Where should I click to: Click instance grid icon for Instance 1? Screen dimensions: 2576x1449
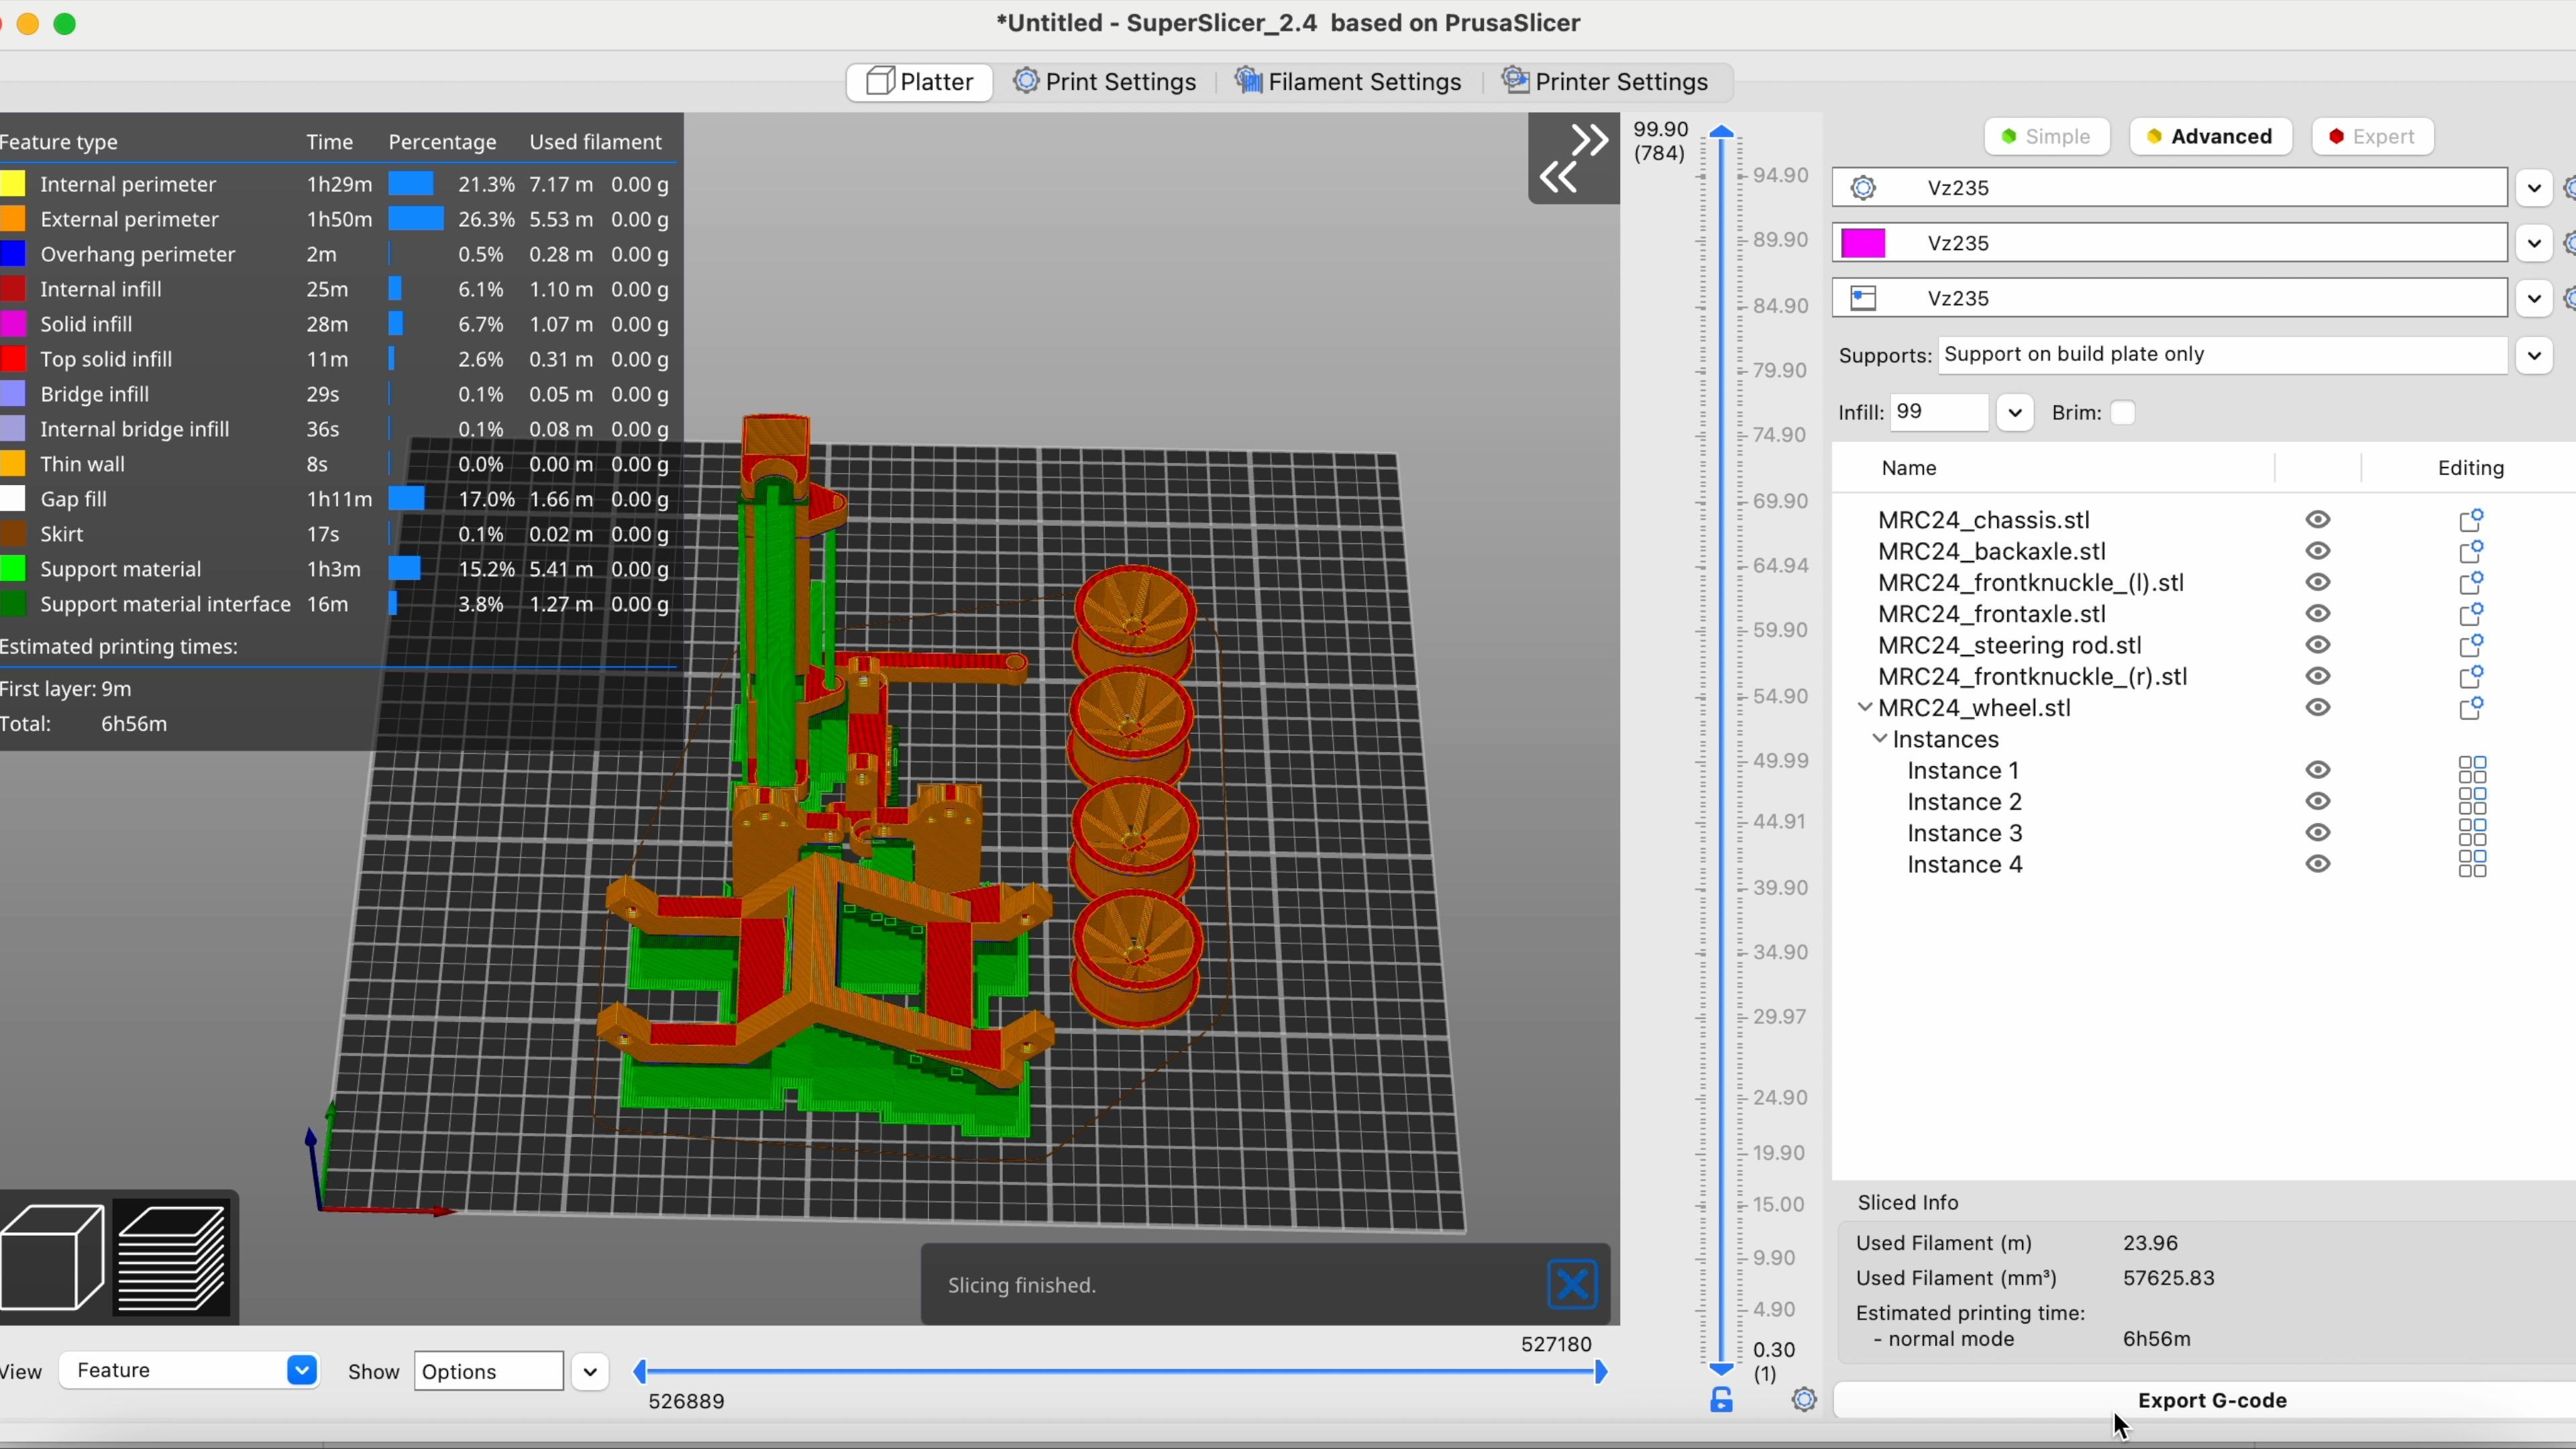pyautogui.click(x=2472, y=770)
